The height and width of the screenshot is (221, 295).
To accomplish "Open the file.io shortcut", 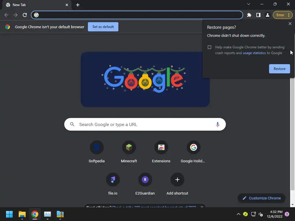I will click(x=113, y=184).
